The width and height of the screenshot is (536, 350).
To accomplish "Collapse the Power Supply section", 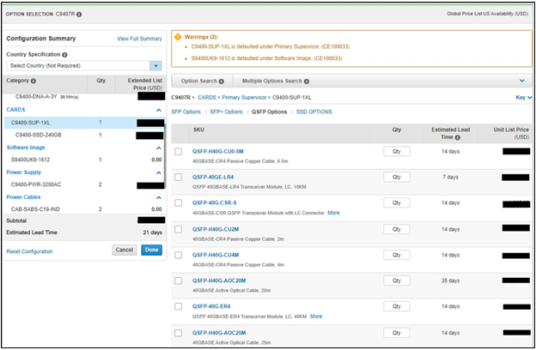I will [x=159, y=172].
